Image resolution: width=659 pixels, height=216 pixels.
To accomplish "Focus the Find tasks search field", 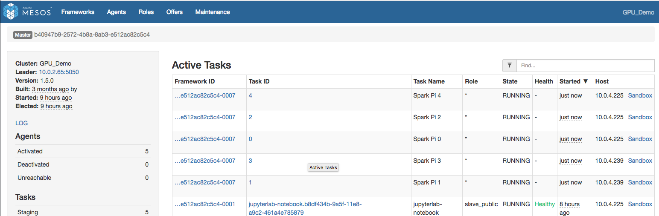I will pyautogui.click(x=585, y=66).
